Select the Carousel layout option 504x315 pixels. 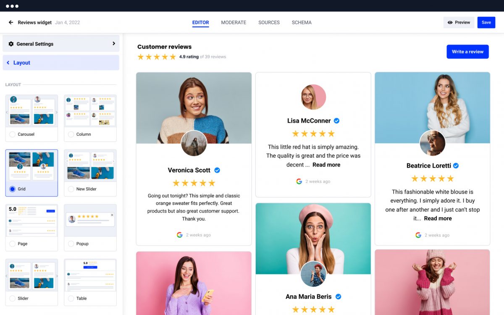tap(12, 134)
